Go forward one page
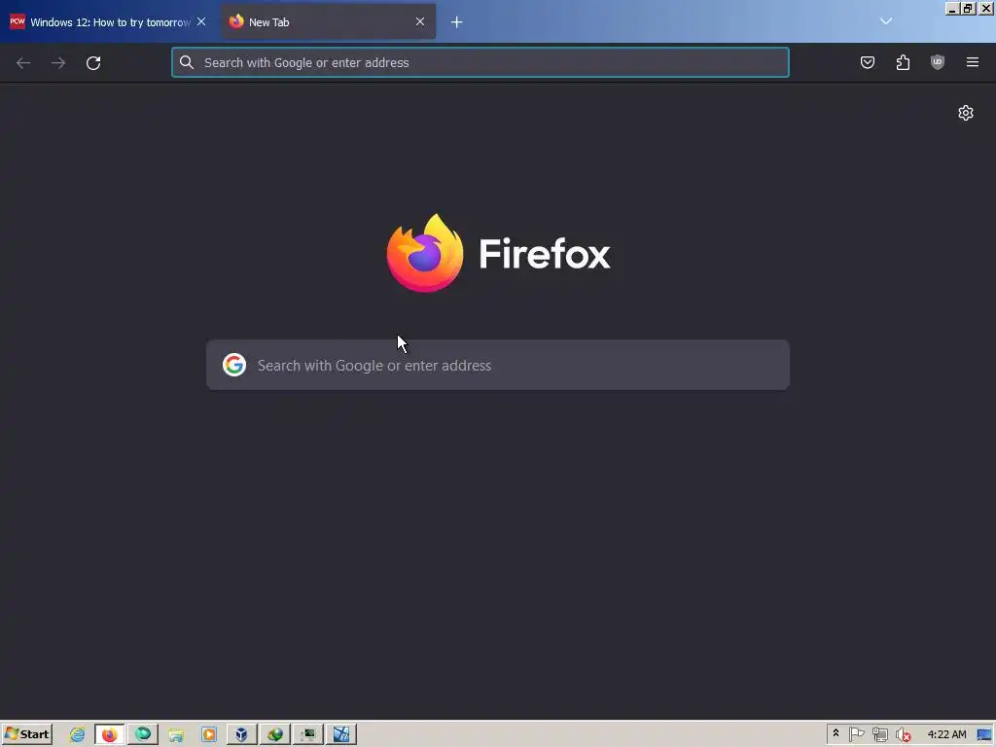This screenshot has width=996, height=747. pos(58,63)
